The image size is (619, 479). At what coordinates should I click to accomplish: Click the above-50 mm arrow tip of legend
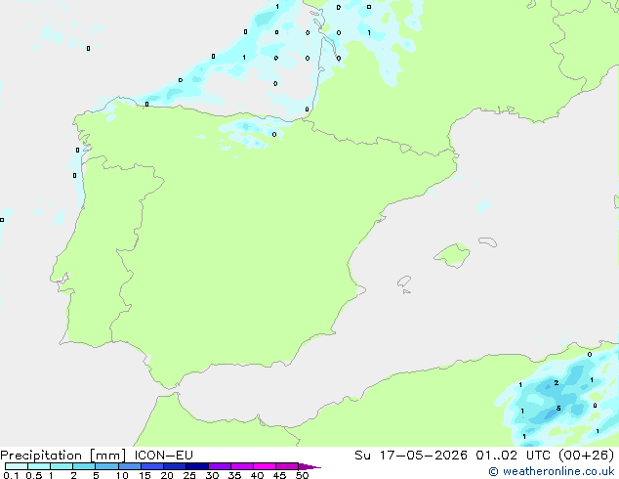point(309,466)
